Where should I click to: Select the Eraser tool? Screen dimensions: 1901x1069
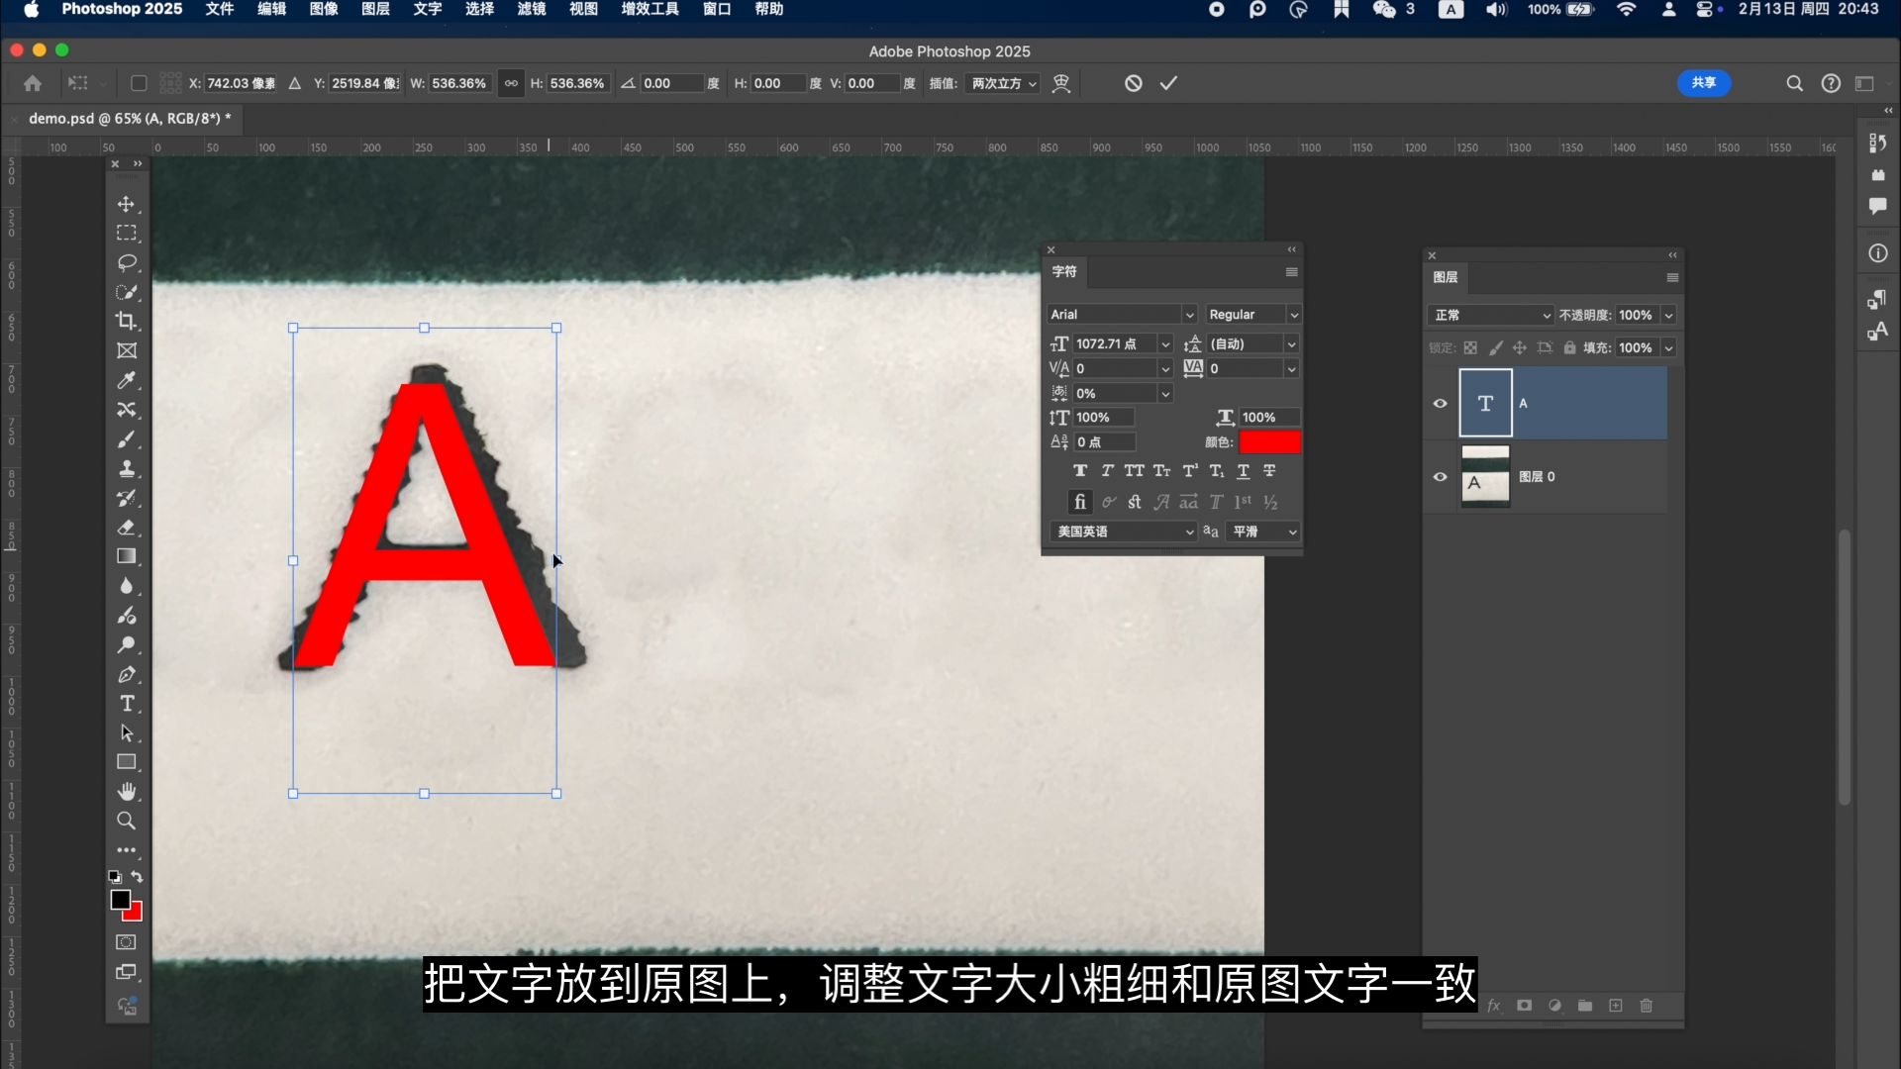[x=127, y=526]
